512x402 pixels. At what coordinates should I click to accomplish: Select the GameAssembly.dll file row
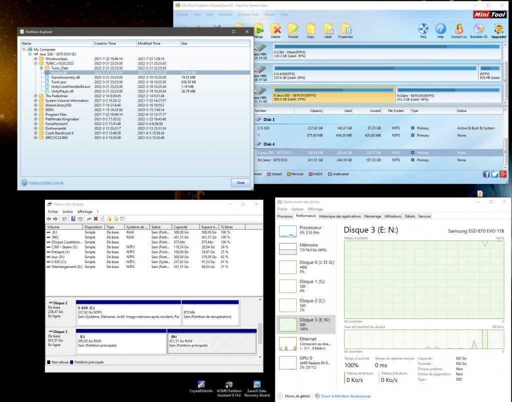coord(136,77)
